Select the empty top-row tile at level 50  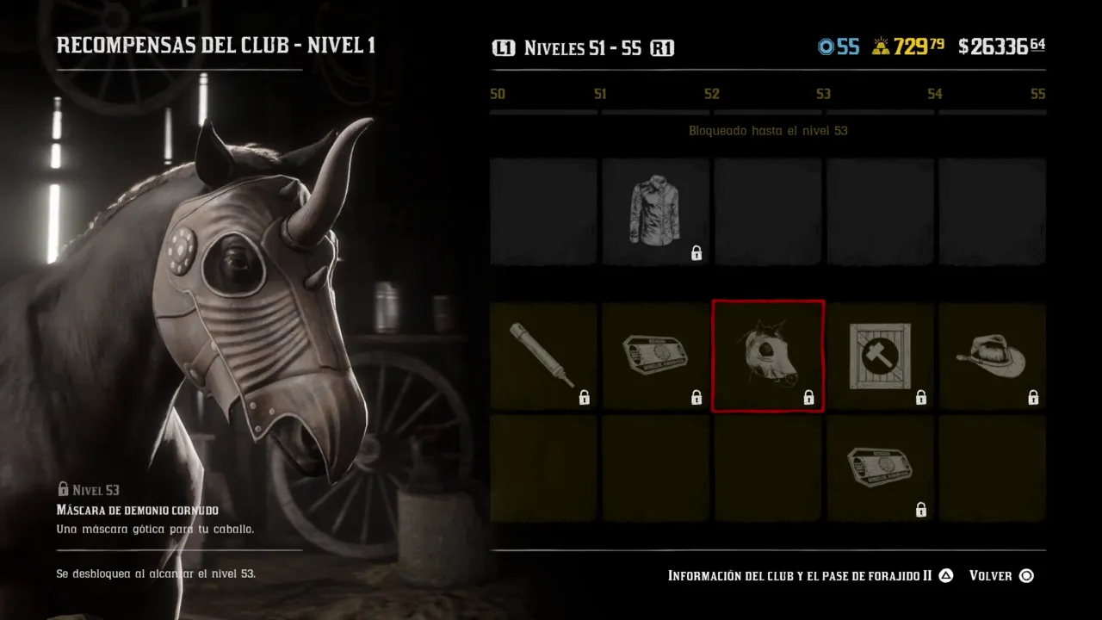tap(543, 211)
